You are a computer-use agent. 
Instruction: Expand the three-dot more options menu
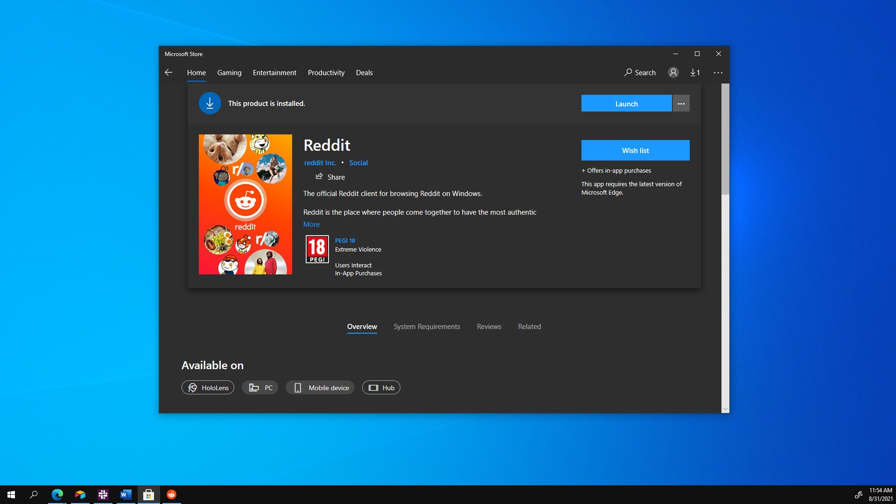680,104
